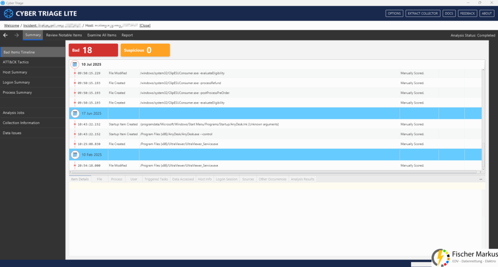Open the Triggered Tasks tab
The image size is (498, 267).
click(156, 179)
